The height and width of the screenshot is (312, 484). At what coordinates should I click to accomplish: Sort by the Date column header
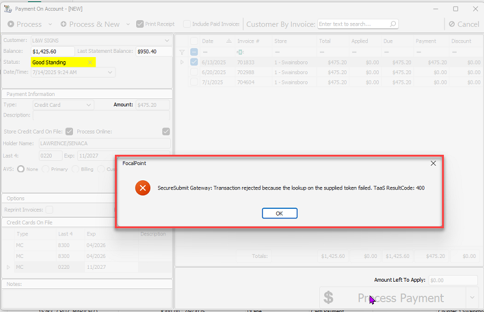tap(217, 41)
